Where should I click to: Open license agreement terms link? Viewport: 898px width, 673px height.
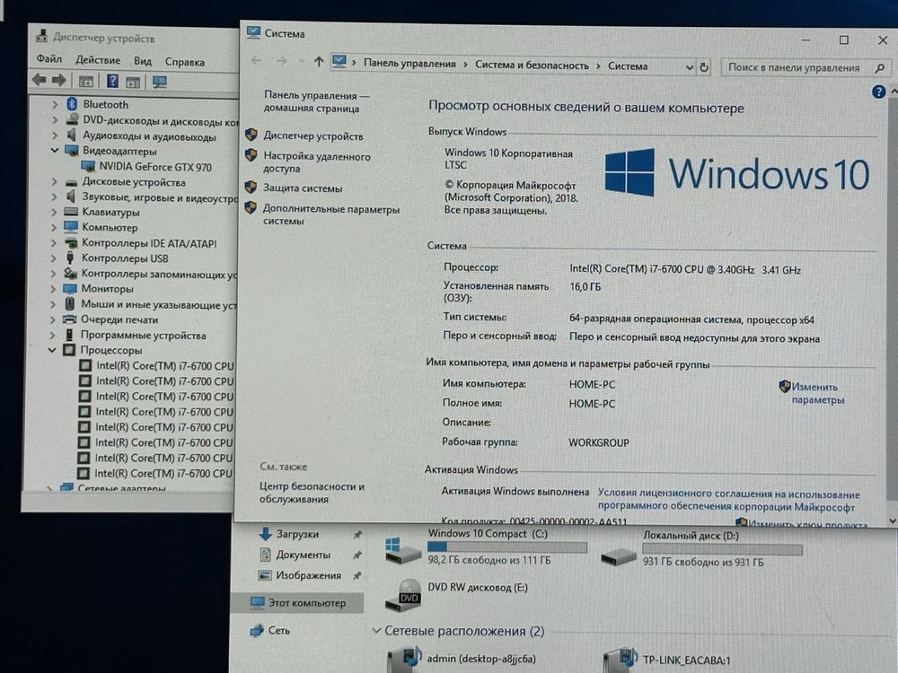click(728, 500)
